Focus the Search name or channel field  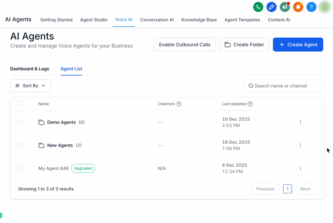coord(284,86)
